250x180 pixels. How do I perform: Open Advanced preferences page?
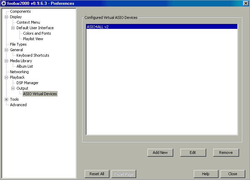click(18, 105)
